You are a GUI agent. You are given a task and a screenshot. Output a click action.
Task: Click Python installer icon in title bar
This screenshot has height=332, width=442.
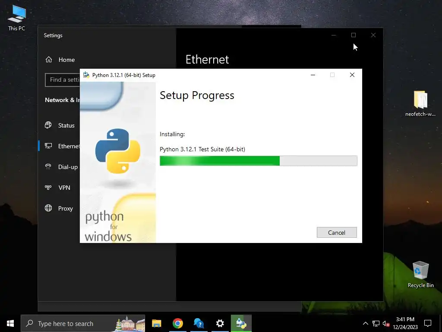click(x=86, y=75)
